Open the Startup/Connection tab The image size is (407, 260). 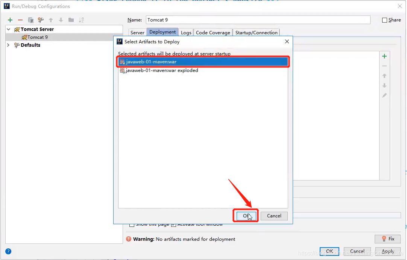[x=257, y=32]
